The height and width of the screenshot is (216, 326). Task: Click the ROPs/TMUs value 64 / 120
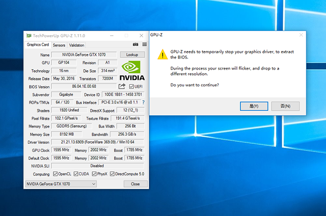pyautogui.click(x=63, y=102)
